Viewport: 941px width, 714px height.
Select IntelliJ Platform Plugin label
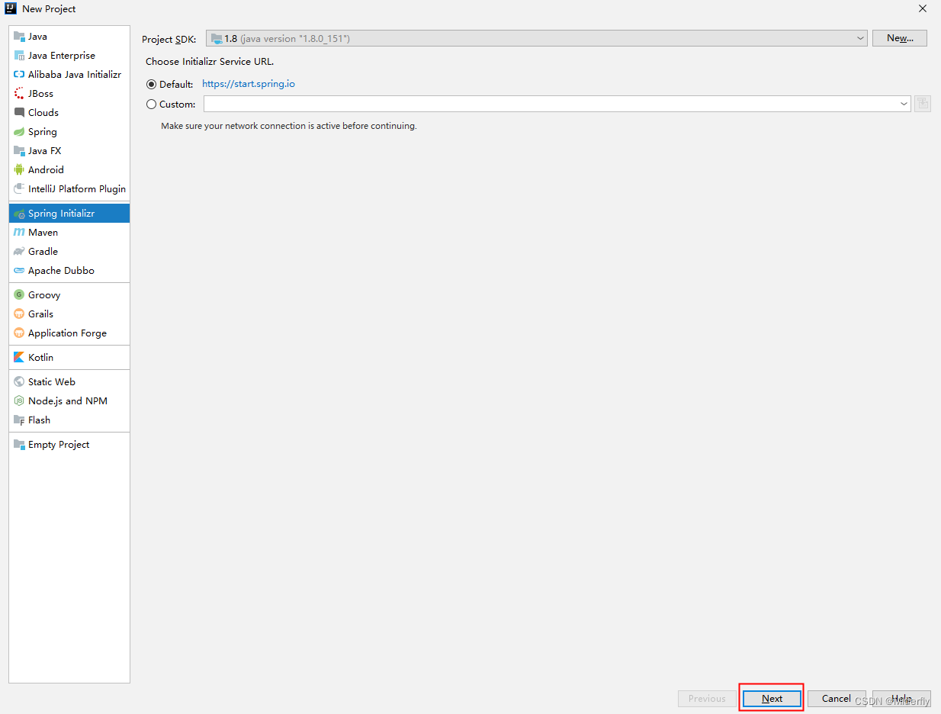pos(77,189)
